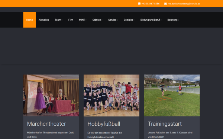Expand the Bildung und Beruf dropdown
This screenshot has height=139, width=223.
click(x=151, y=20)
